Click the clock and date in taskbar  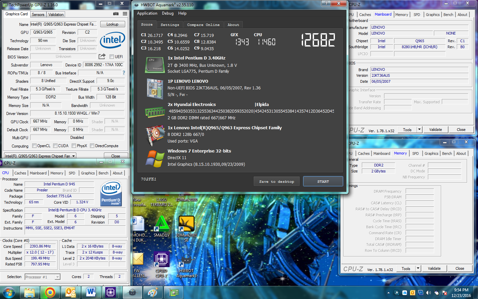(461, 293)
